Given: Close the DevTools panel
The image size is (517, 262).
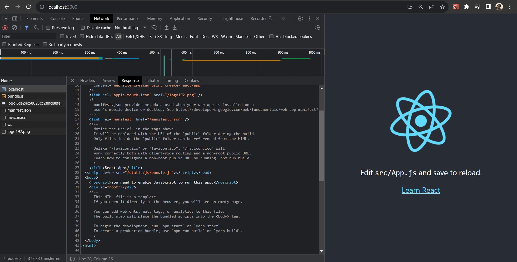Looking at the screenshot, I should pos(318,18).
